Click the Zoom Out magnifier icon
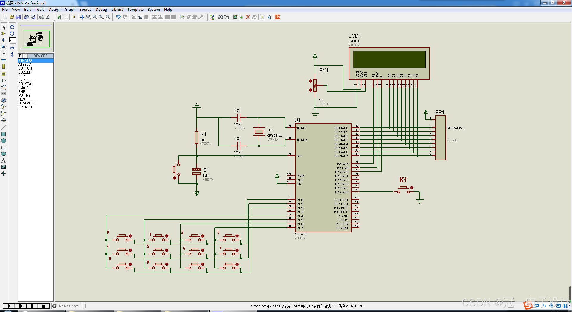 click(95, 17)
